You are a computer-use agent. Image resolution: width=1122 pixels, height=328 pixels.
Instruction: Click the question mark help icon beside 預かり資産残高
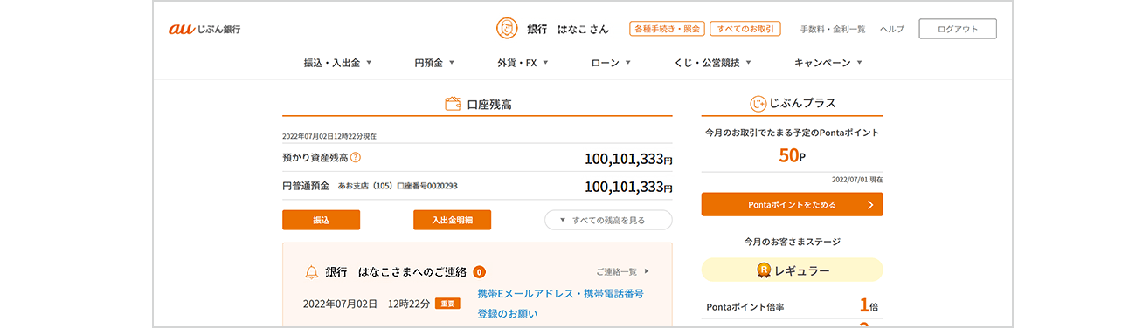356,158
